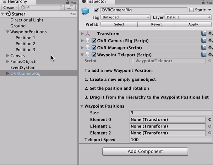This screenshot has width=213, height=165.
Task: Collapse the Waypoint Positions array foldout
Action: [x=82, y=106]
